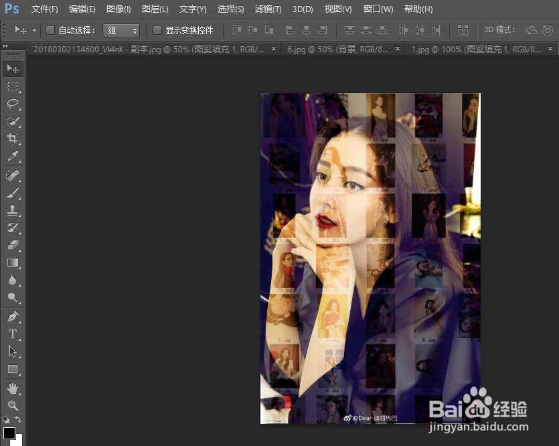Open the 窗口(W) menu
The image size is (559, 446).
(x=378, y=9)
